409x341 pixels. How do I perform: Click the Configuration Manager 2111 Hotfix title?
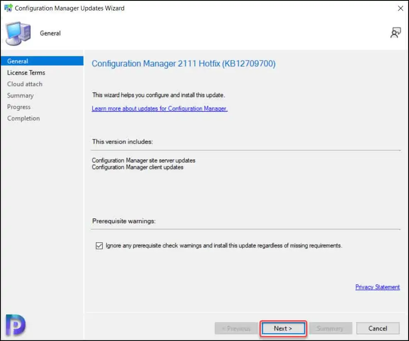point(184,63)
